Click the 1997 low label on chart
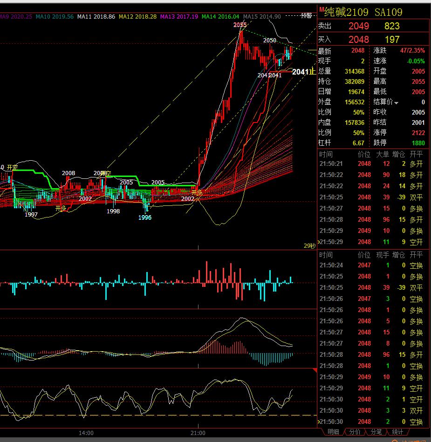Image resolution: width=431 pixels, height=442 pixels. pos(31,215)
